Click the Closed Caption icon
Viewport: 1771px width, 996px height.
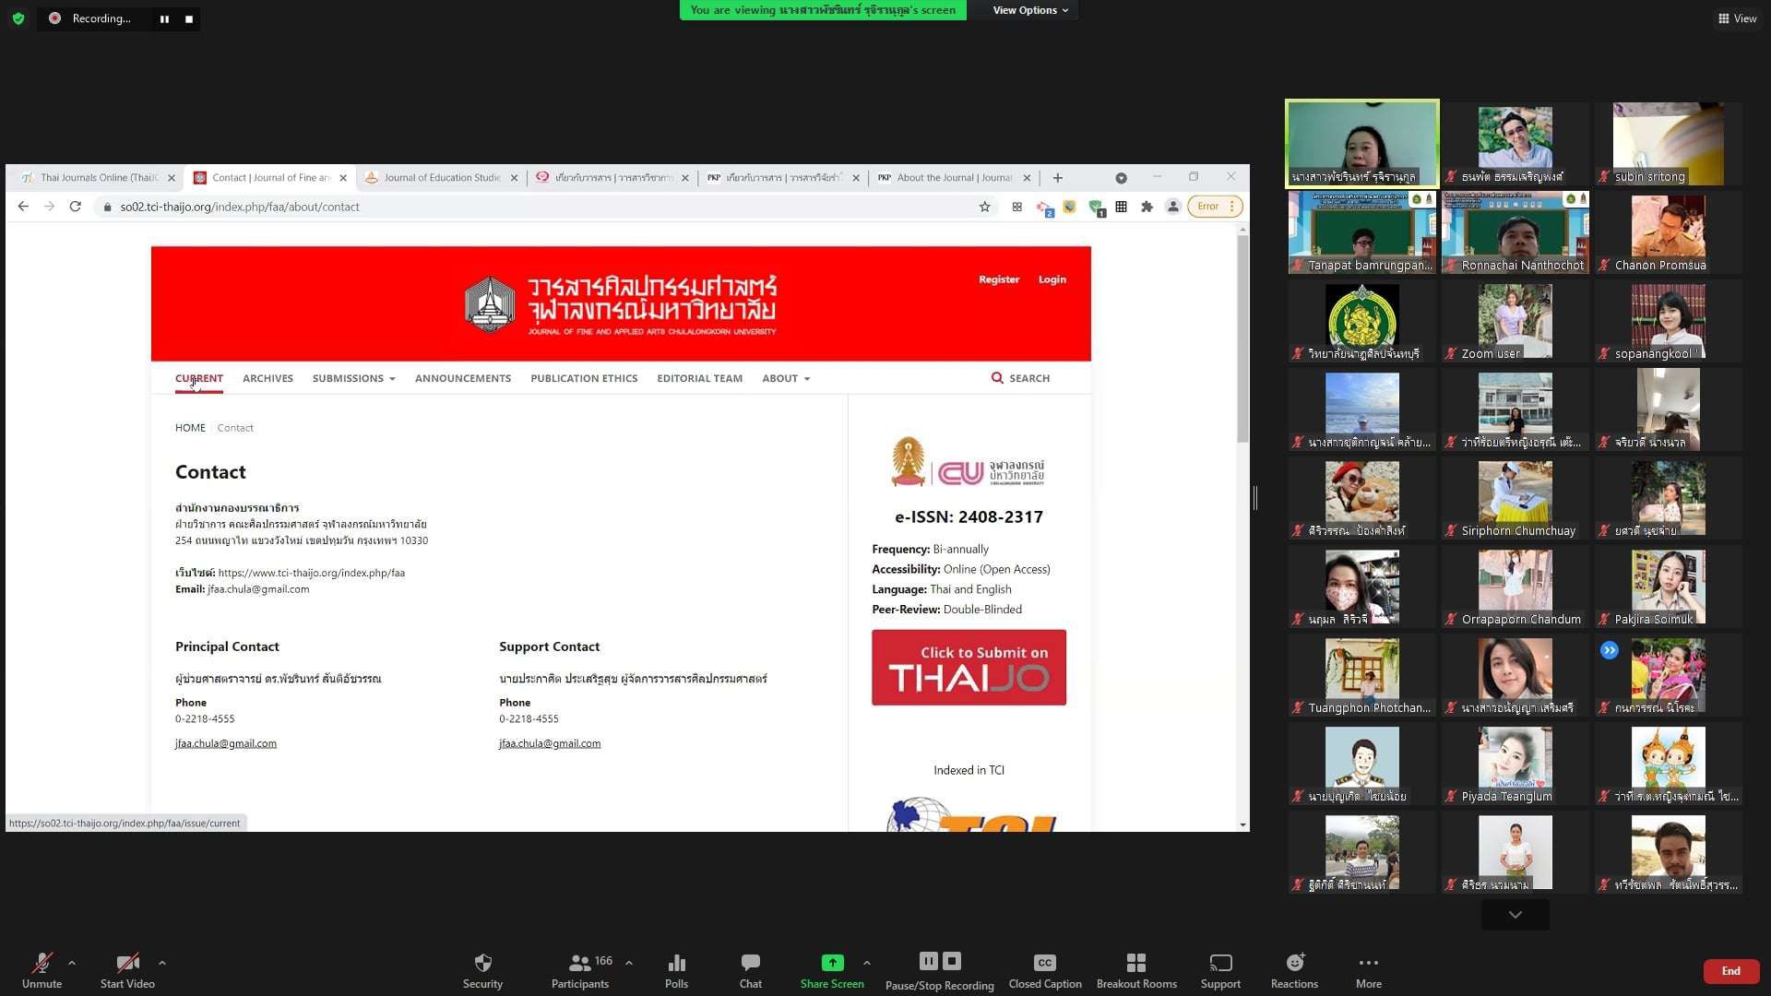click(x=1044, y=964)
